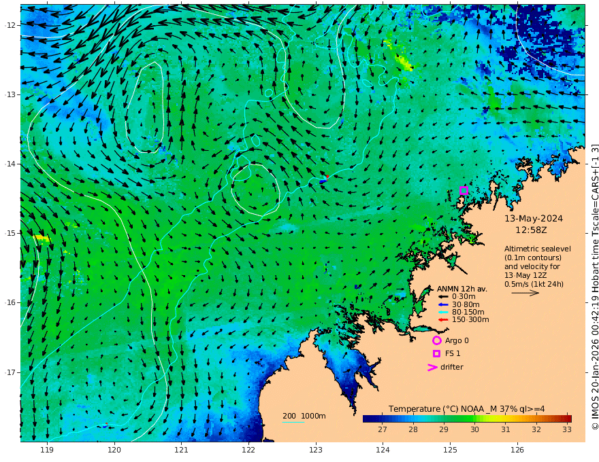Click the ANMN 12h av. legend heading

(462, 289)
